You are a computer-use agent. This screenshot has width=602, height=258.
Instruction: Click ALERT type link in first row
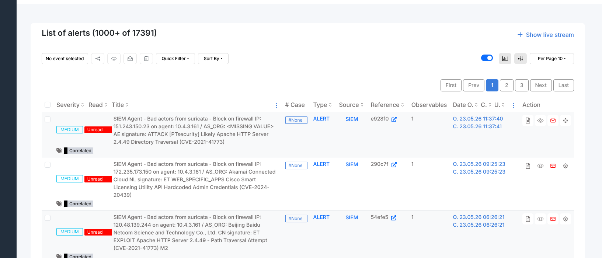(321, 119)
